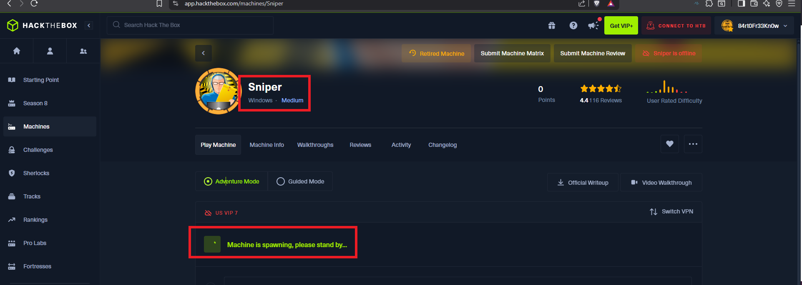This screenshot has width=802, height=285.
Task: Open the help question mark icon
Action: [573, 26]
